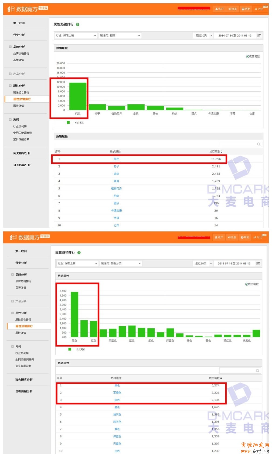Click the green help icon beside the 图案 report title
Screen dimensions: 272x457
coord(78,25)
